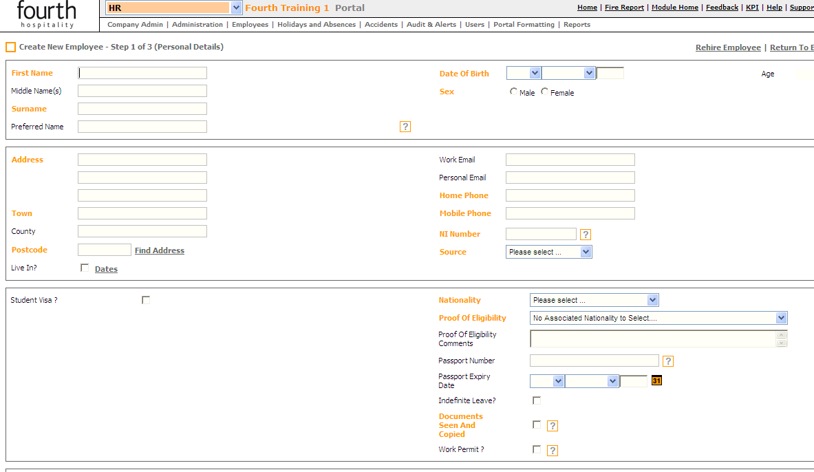Open the Source dropdown
814x472 pixels.
pyautogui.click(x=548, y=252)
